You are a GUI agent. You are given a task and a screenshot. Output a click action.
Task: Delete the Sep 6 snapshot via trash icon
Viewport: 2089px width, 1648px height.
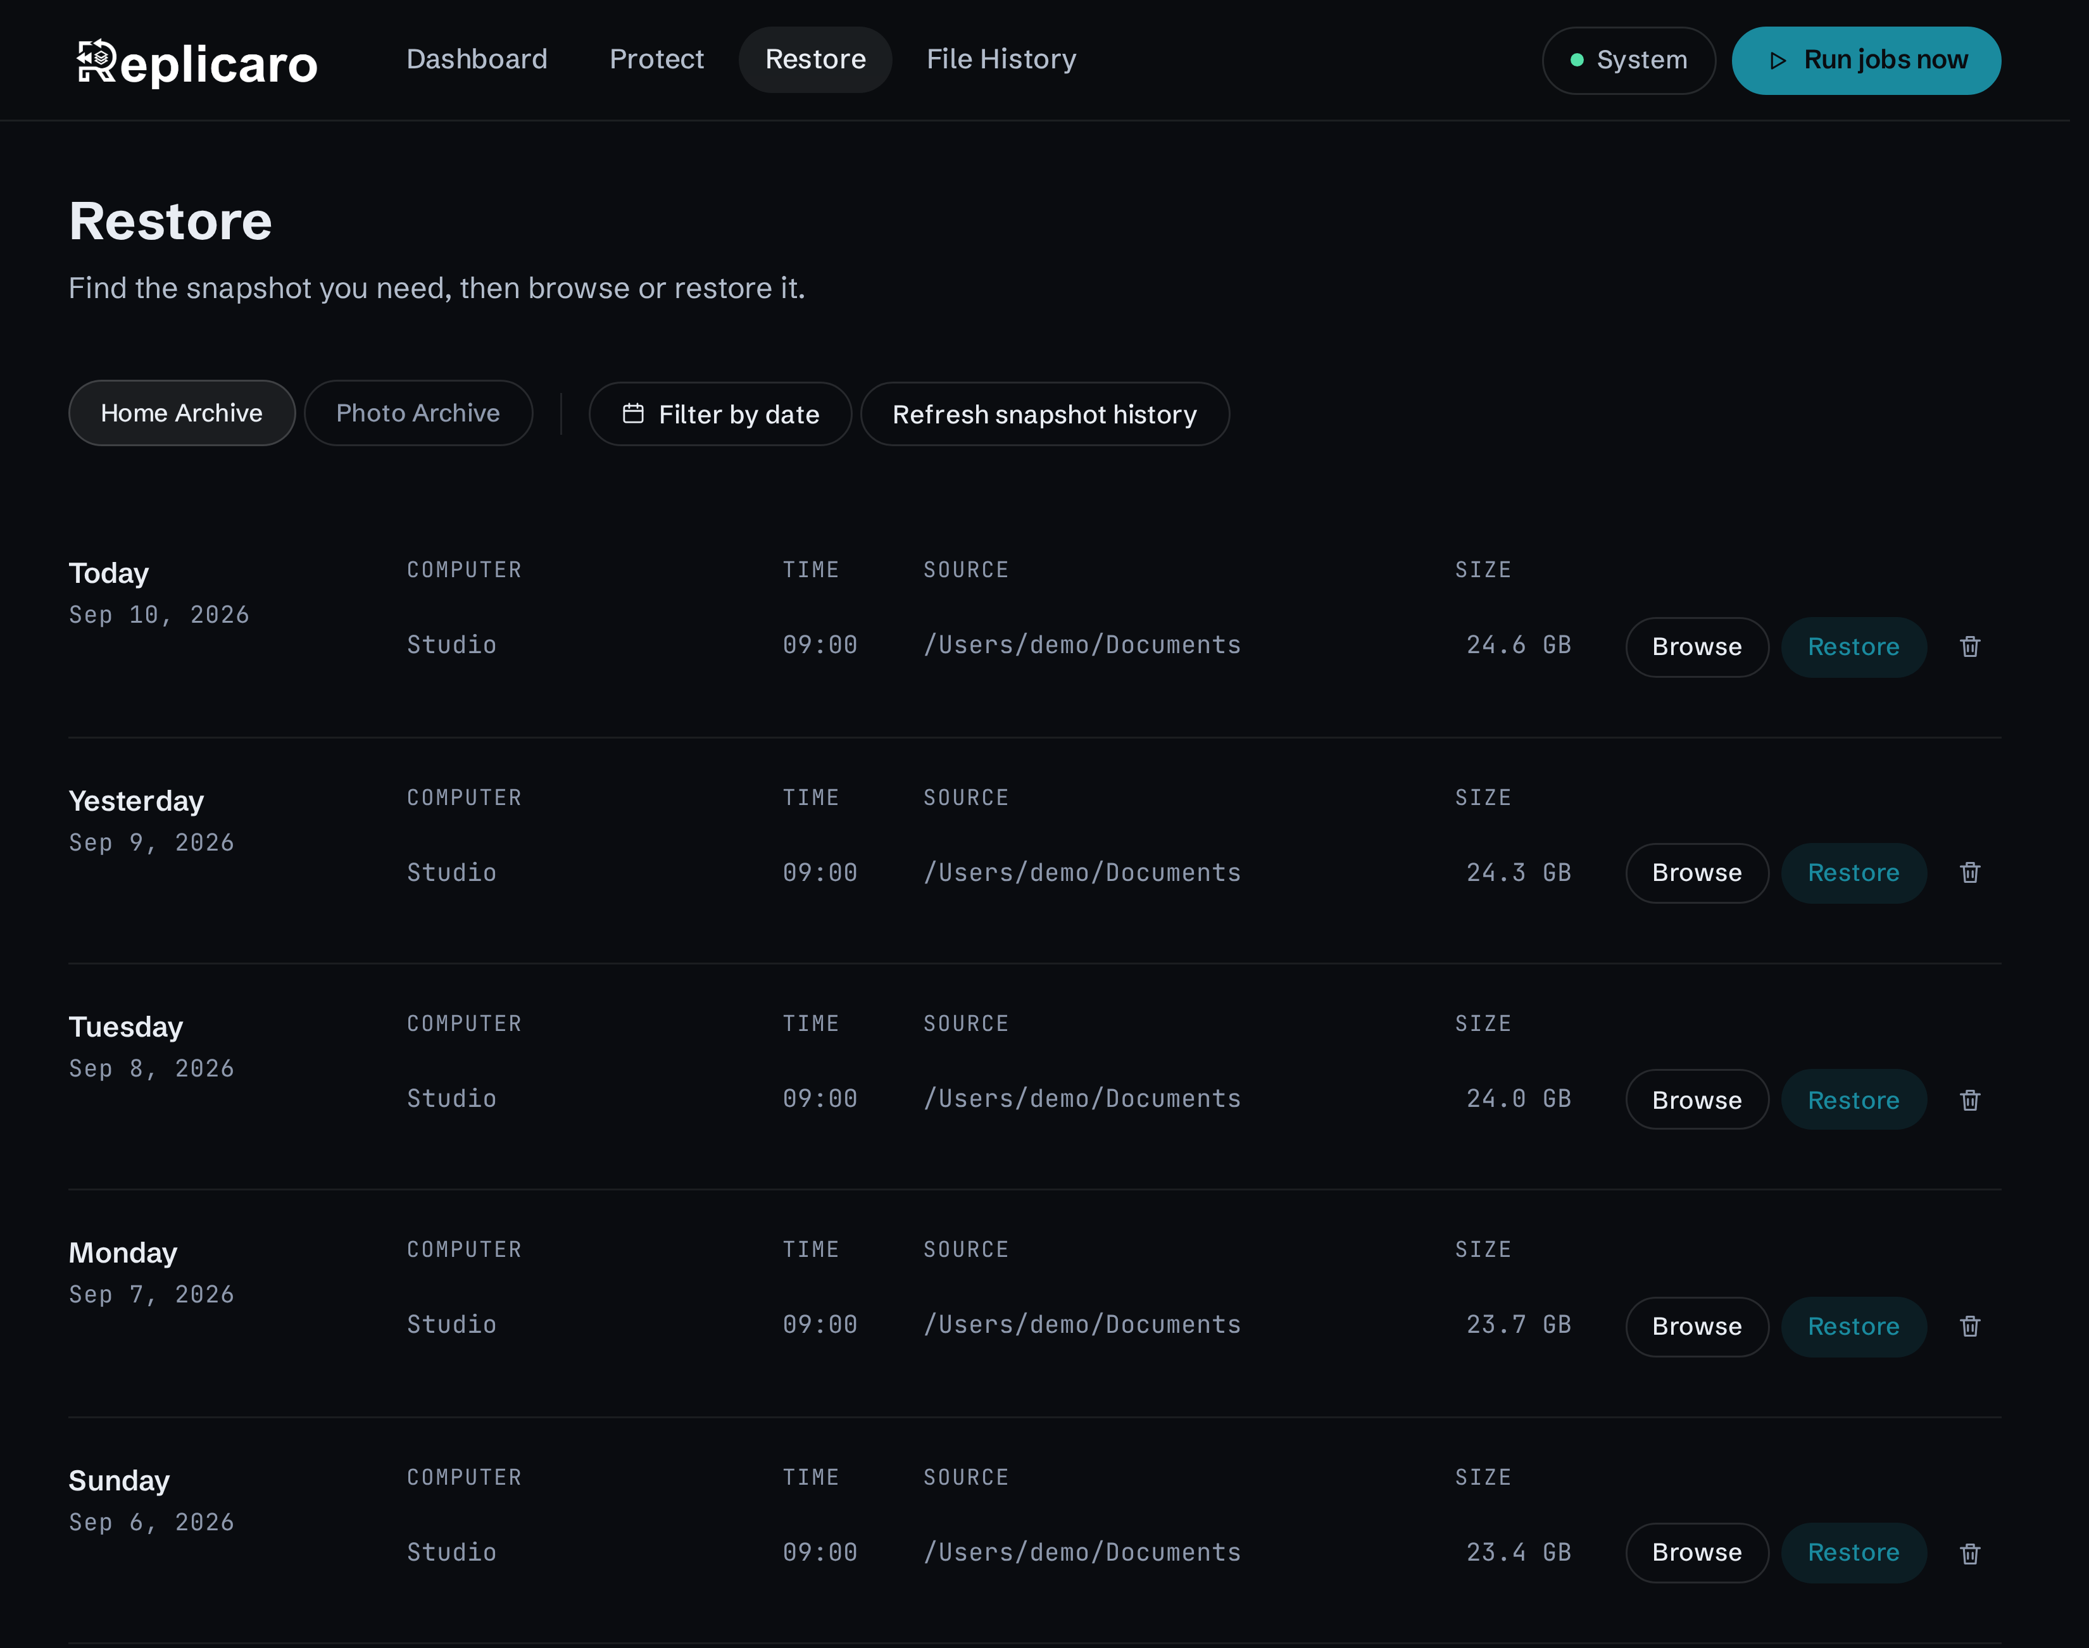click(x=1971, y=1554)
